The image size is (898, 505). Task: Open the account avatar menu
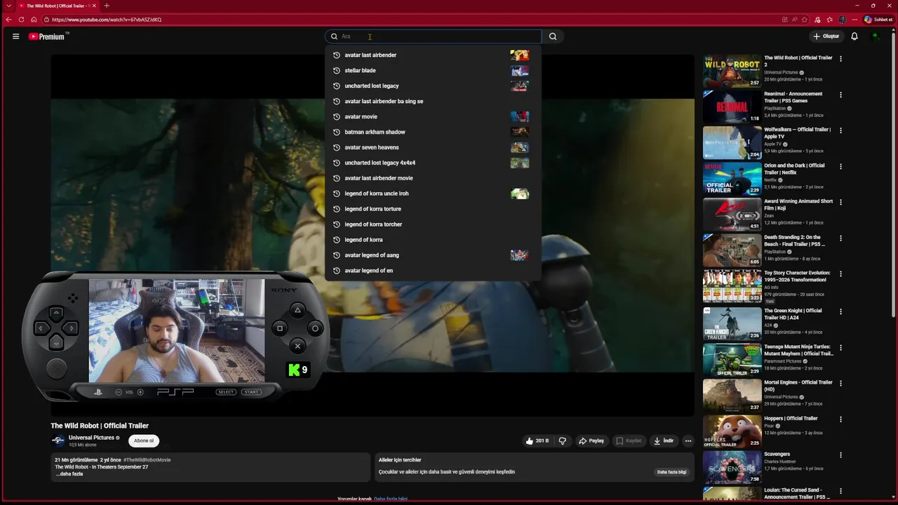875,36
